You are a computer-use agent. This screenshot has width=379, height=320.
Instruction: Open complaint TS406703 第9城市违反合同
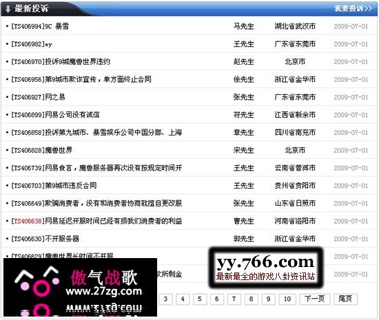pyautogui.click(x=54, y=186)
